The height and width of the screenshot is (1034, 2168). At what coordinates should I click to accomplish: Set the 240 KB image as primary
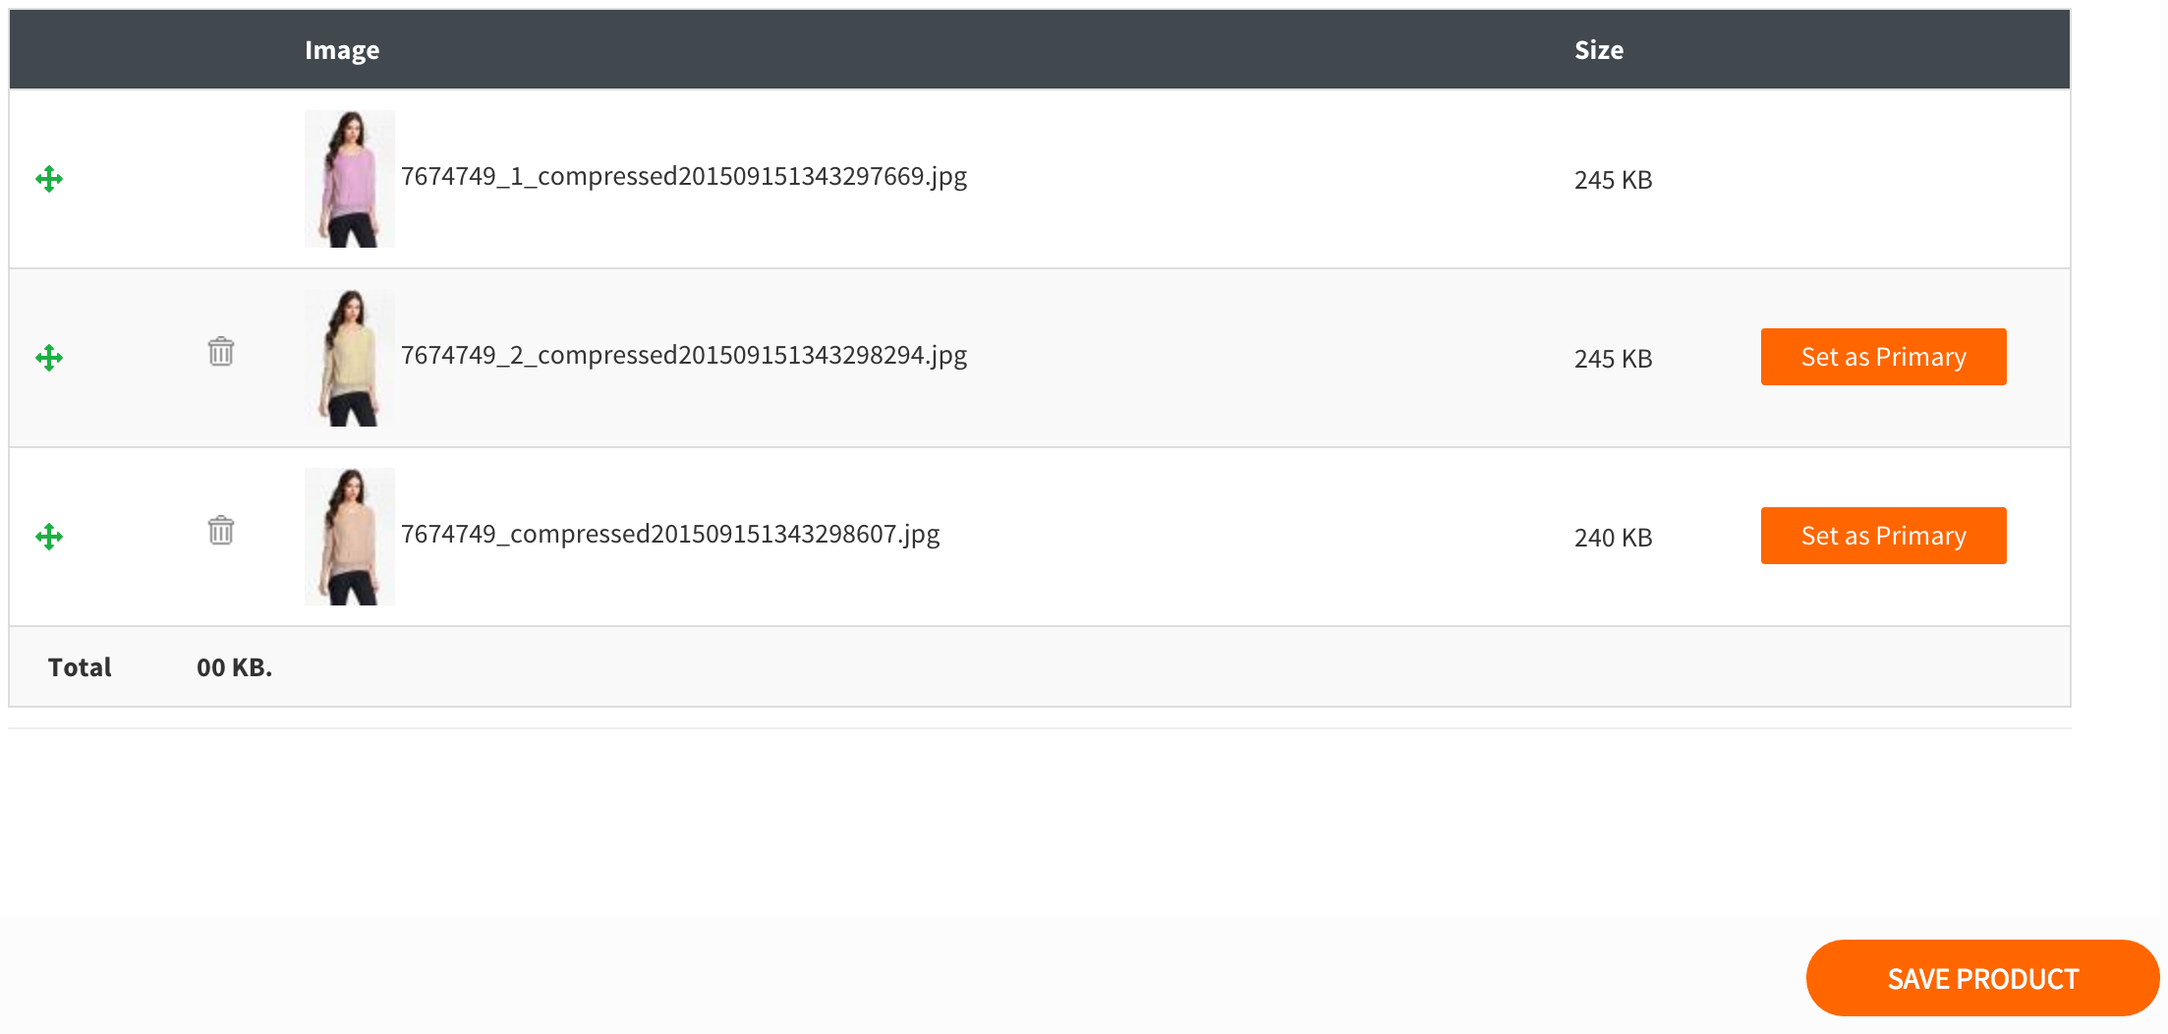coord(1883,536)
